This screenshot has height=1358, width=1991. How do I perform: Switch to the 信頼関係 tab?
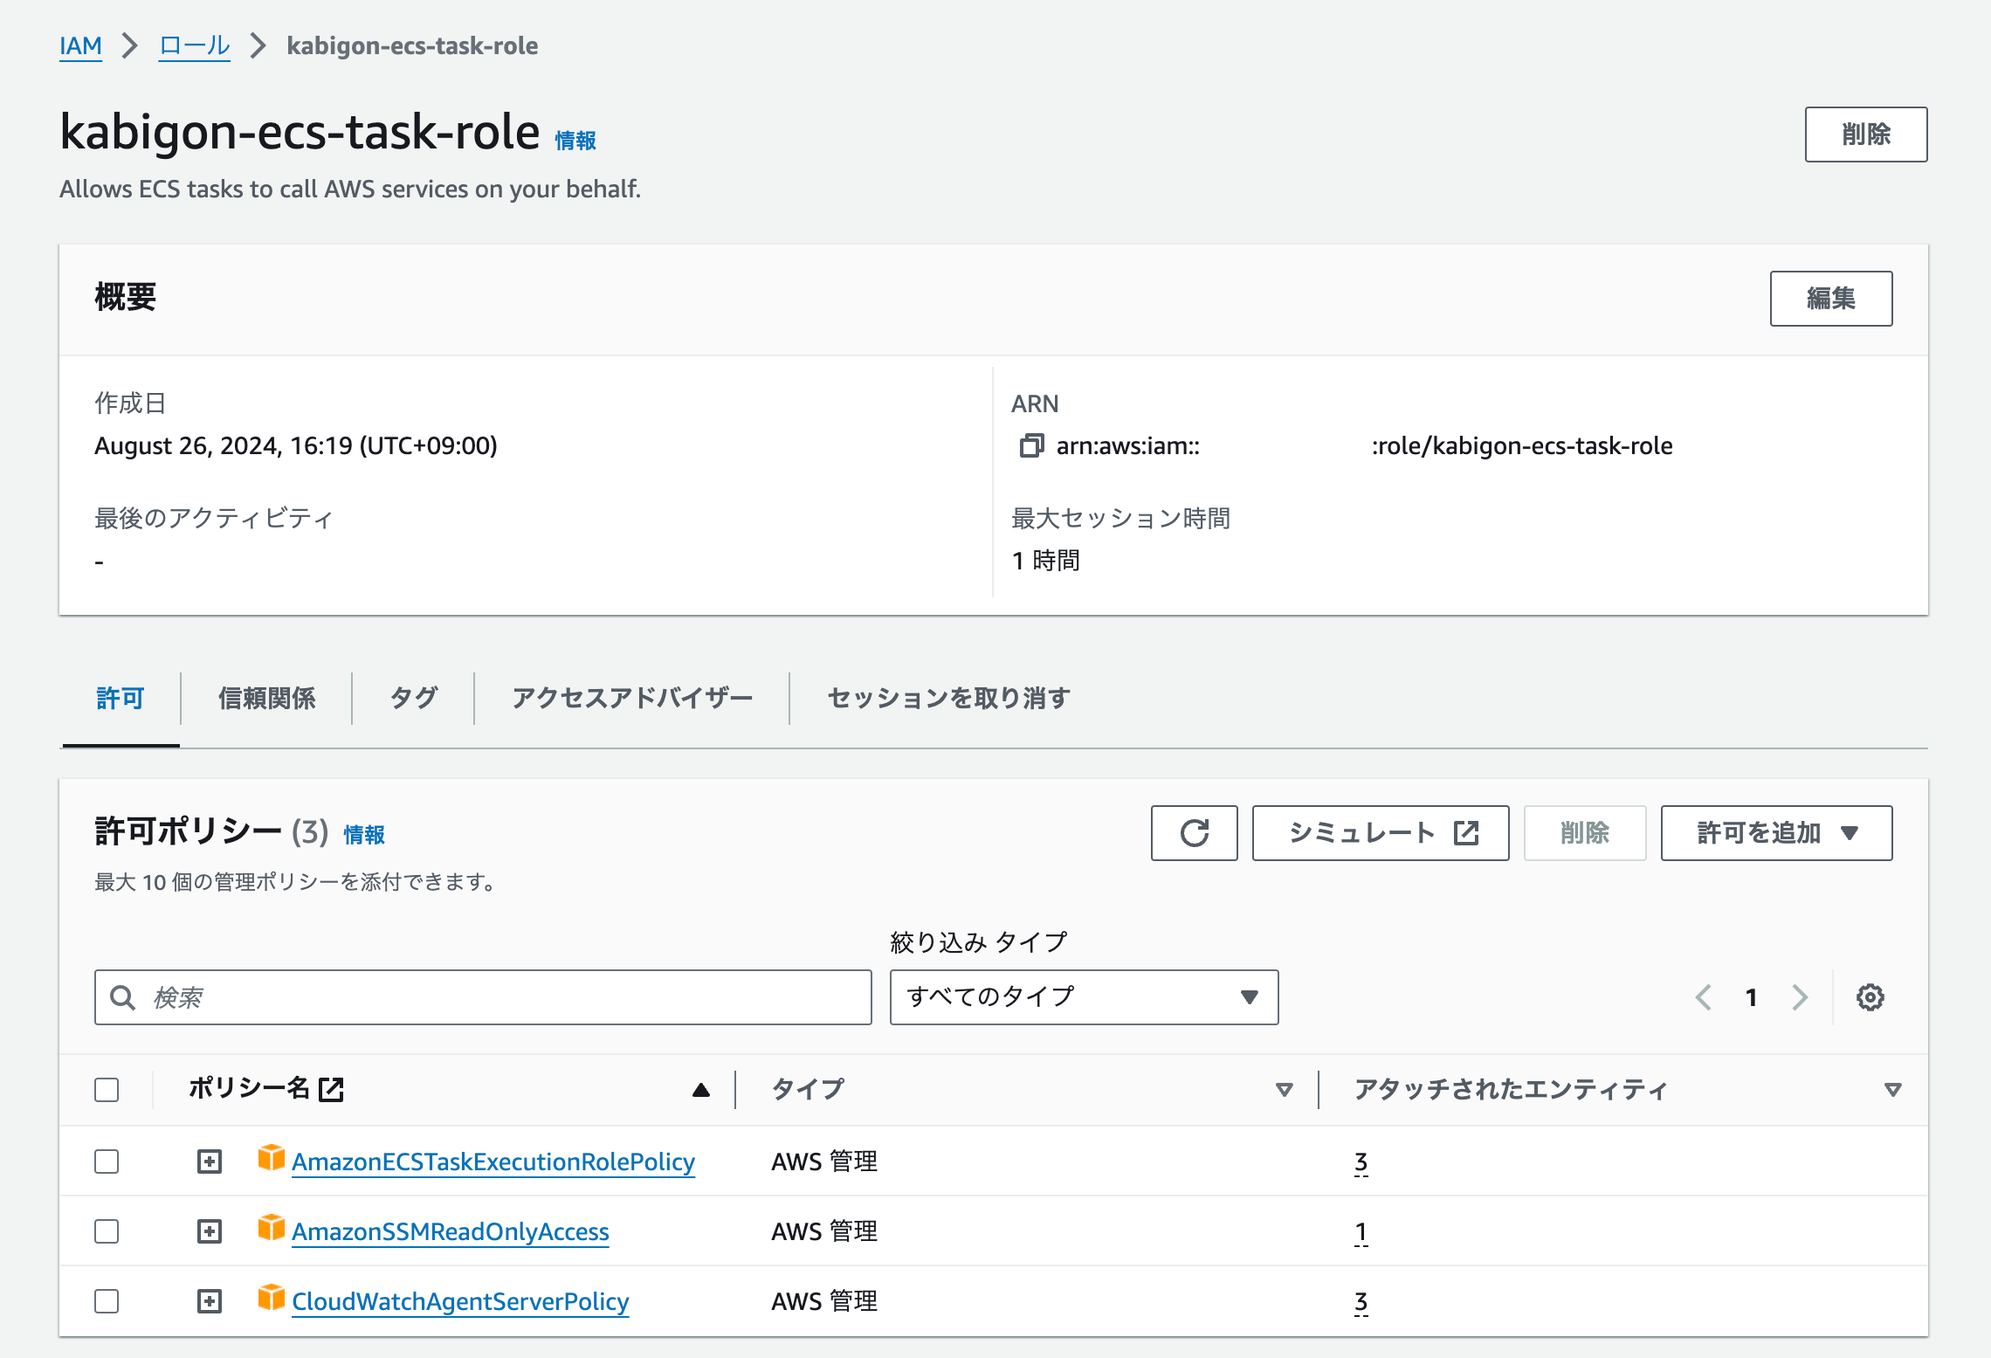267,698
